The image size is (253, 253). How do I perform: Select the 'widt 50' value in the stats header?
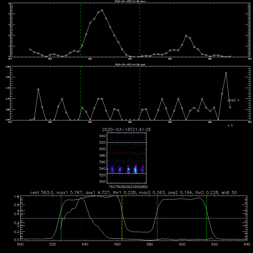tap(229, 193)
